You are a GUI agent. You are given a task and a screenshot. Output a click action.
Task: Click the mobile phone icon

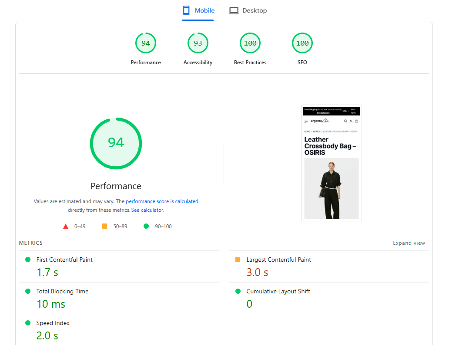tap(186, 10)
